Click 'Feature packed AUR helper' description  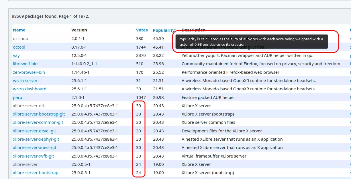tap(208, 98)
